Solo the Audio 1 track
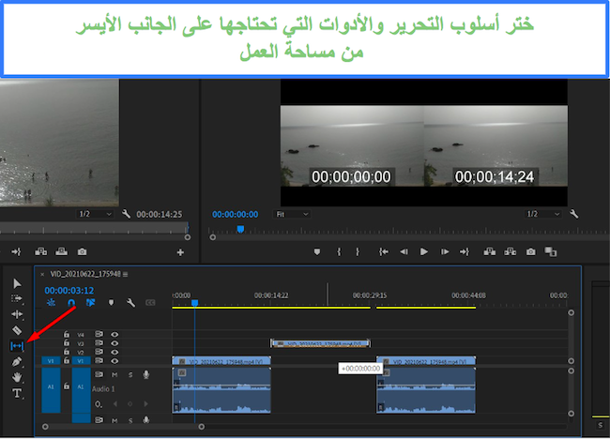This screenshot has width=610, height=439. [130, 375]
